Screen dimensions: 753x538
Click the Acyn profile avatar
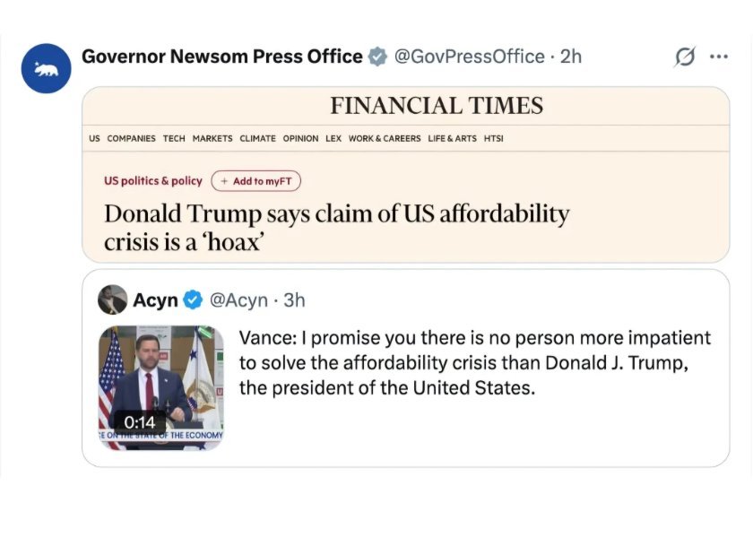pos(112,299)
